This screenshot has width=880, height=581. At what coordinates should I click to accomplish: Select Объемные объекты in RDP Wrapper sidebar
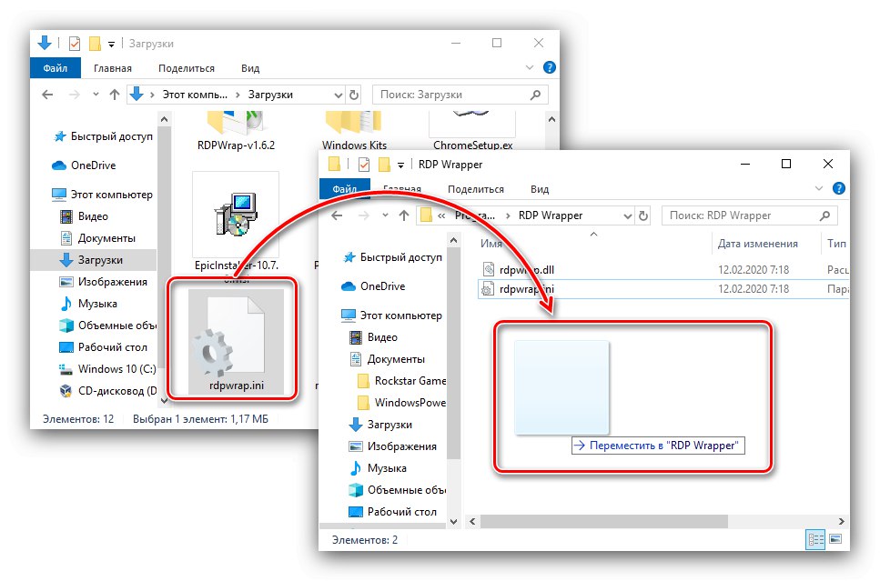[x=398, y=490]
